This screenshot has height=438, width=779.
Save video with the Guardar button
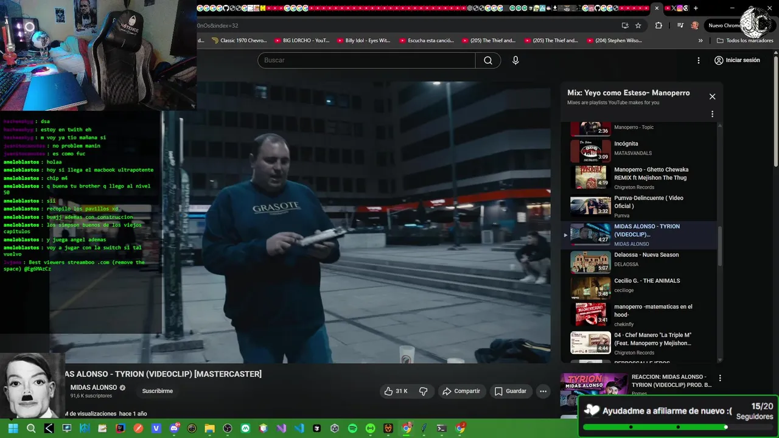point(510,391)
